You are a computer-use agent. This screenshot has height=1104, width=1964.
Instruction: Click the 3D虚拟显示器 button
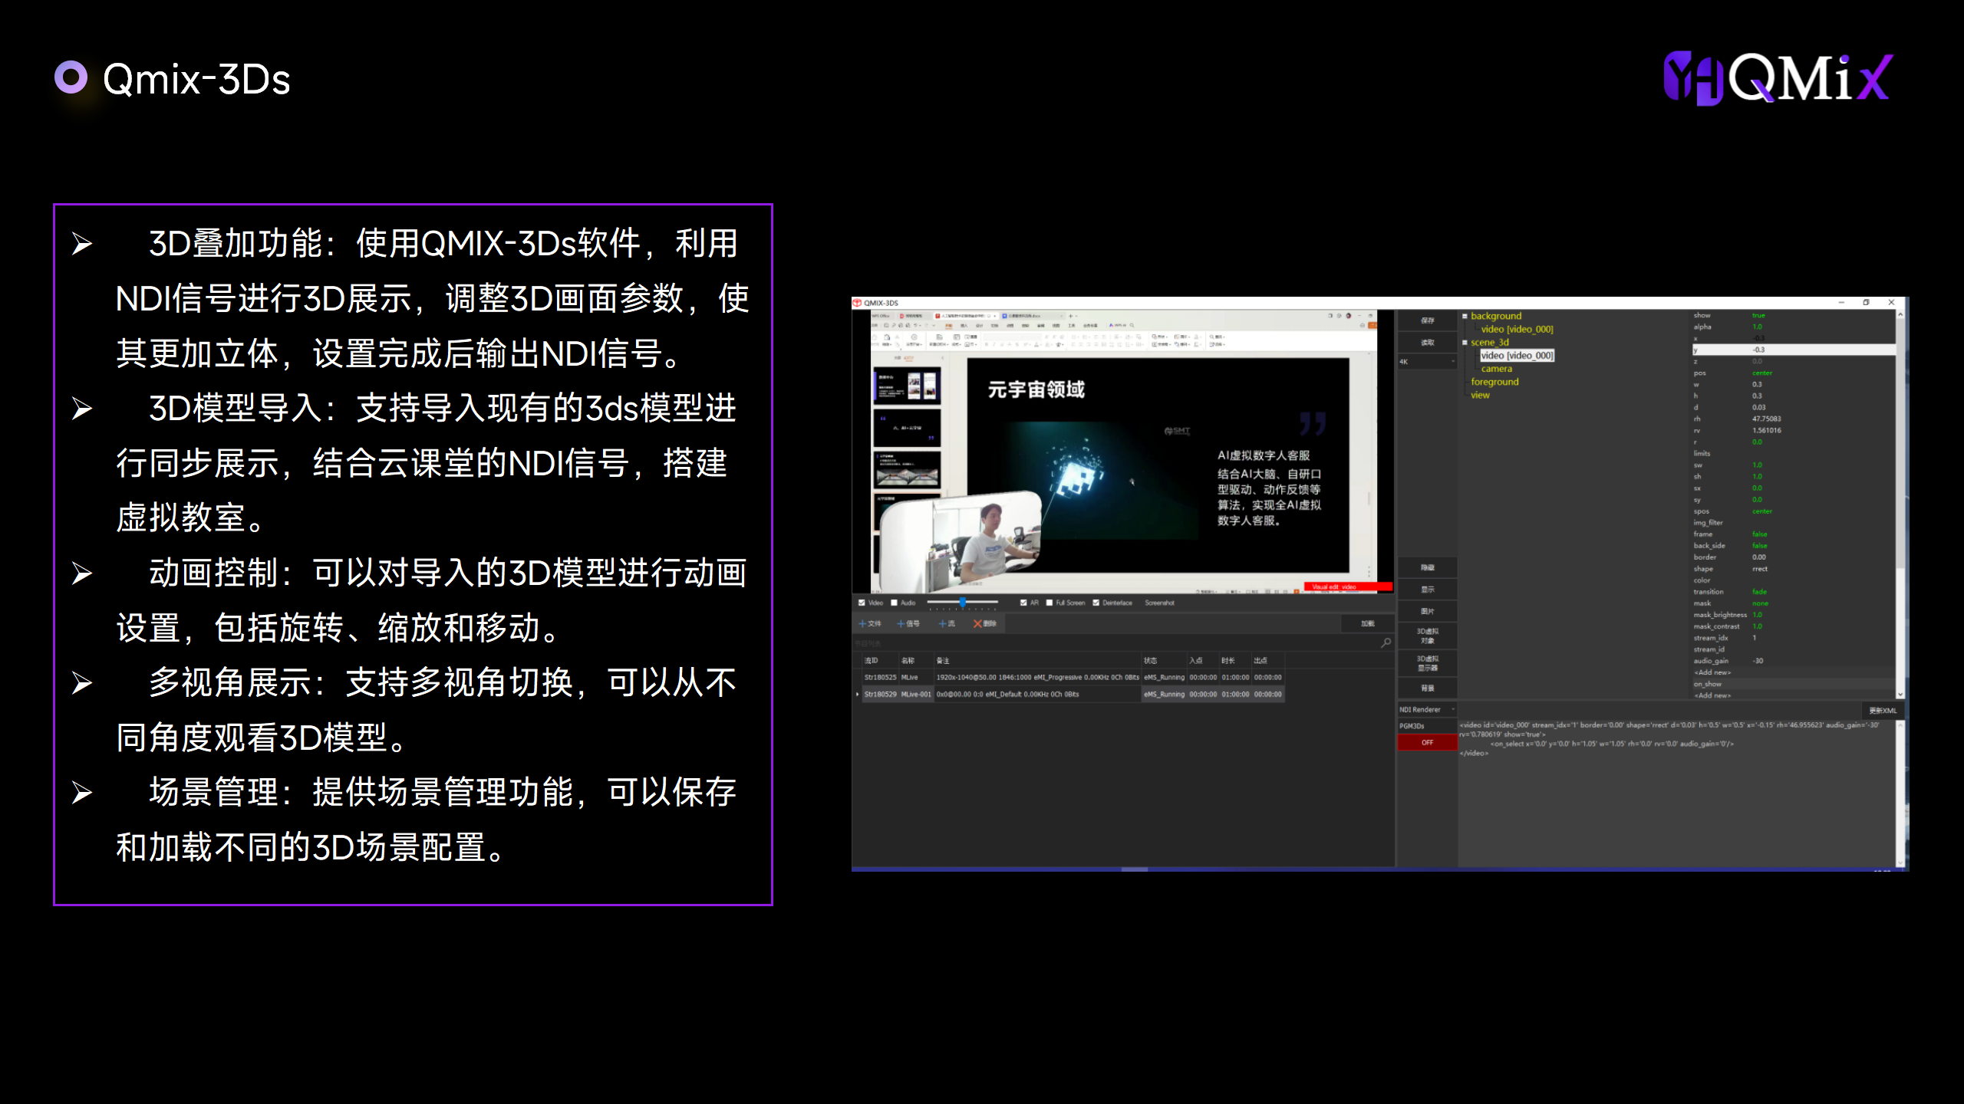pyautogui.click(x=1427, y=663)
